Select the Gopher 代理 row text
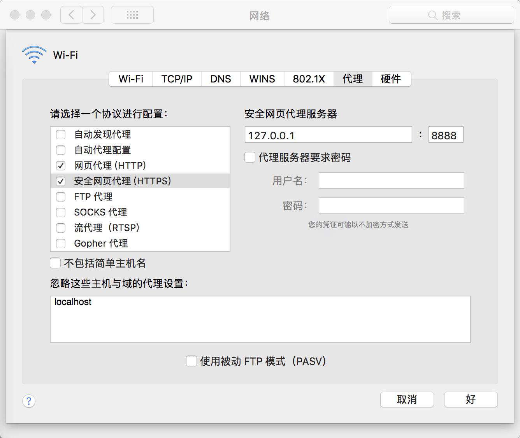The width and height of the screenshot is (520, 438). point(101,244)
